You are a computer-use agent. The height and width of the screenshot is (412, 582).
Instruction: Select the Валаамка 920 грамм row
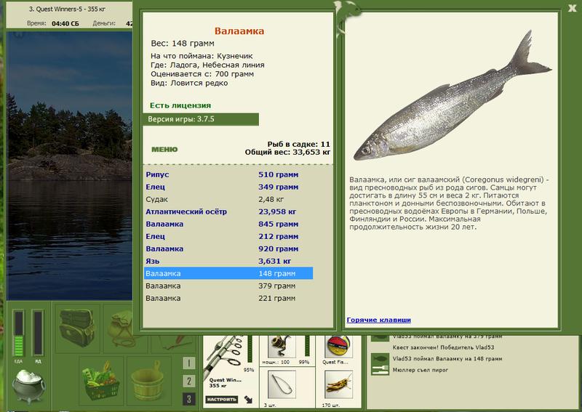(228, 249)
